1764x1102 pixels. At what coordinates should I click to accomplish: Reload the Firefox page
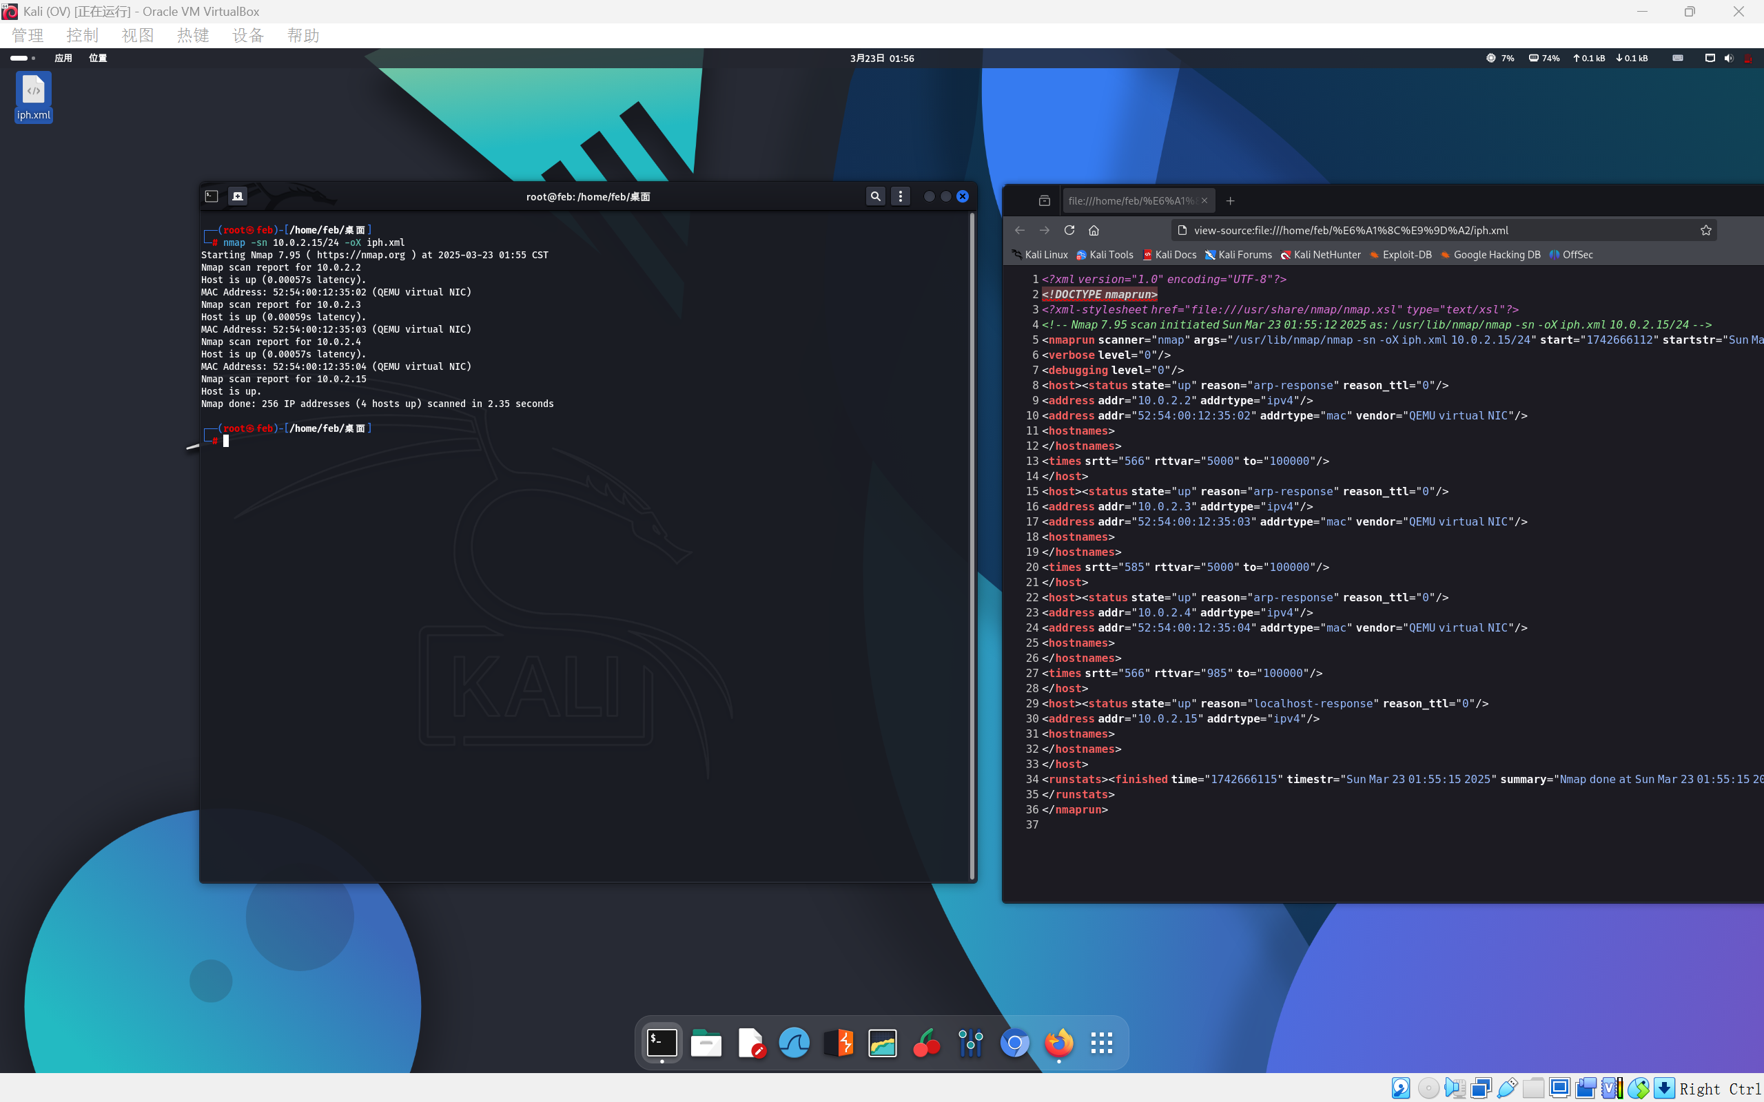(1069, 230)
